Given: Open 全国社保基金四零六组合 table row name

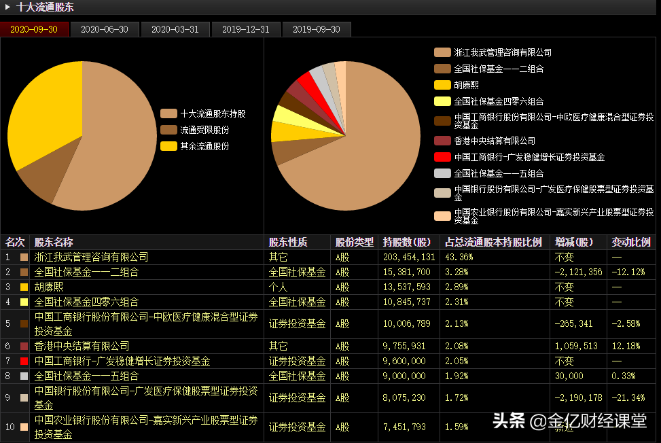Looking at the screenshot, I should 86,302.
